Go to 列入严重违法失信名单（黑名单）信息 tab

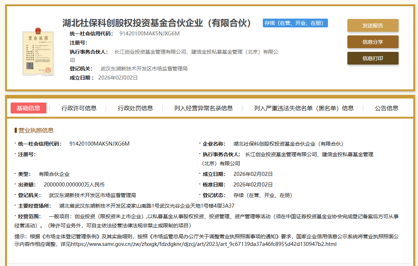click(x=304, y=108)
